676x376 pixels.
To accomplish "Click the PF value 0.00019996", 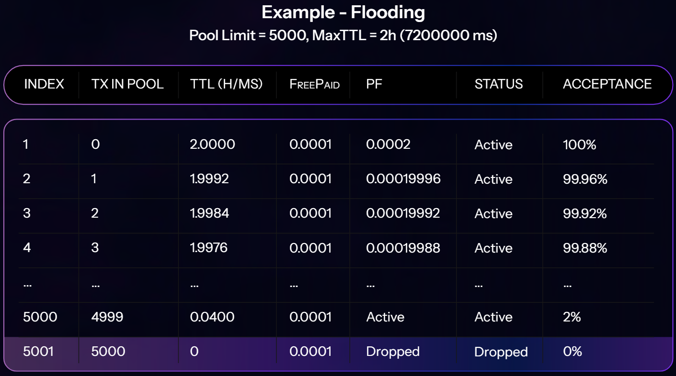I will pyautogui.click(x=403, y=179).
